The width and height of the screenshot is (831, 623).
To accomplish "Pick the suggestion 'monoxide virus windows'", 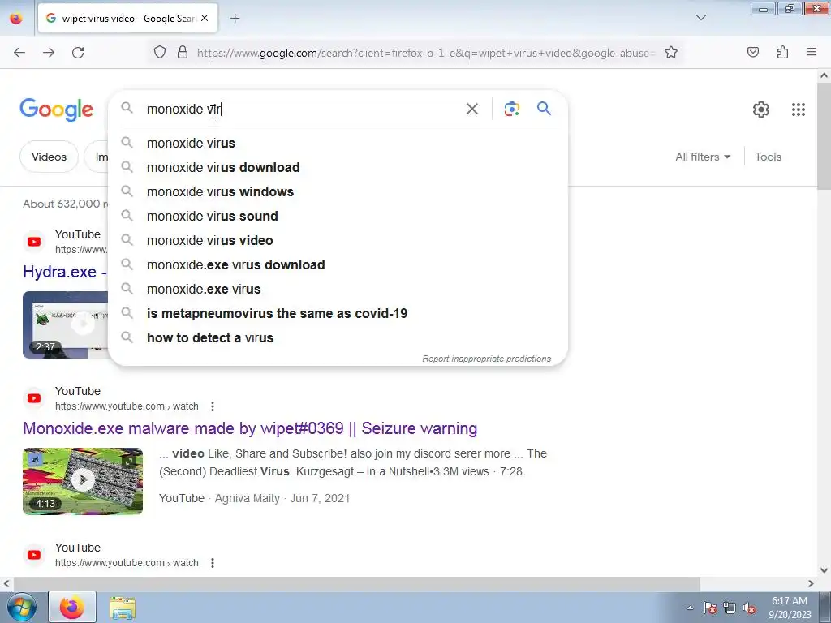I will (338, 191).
